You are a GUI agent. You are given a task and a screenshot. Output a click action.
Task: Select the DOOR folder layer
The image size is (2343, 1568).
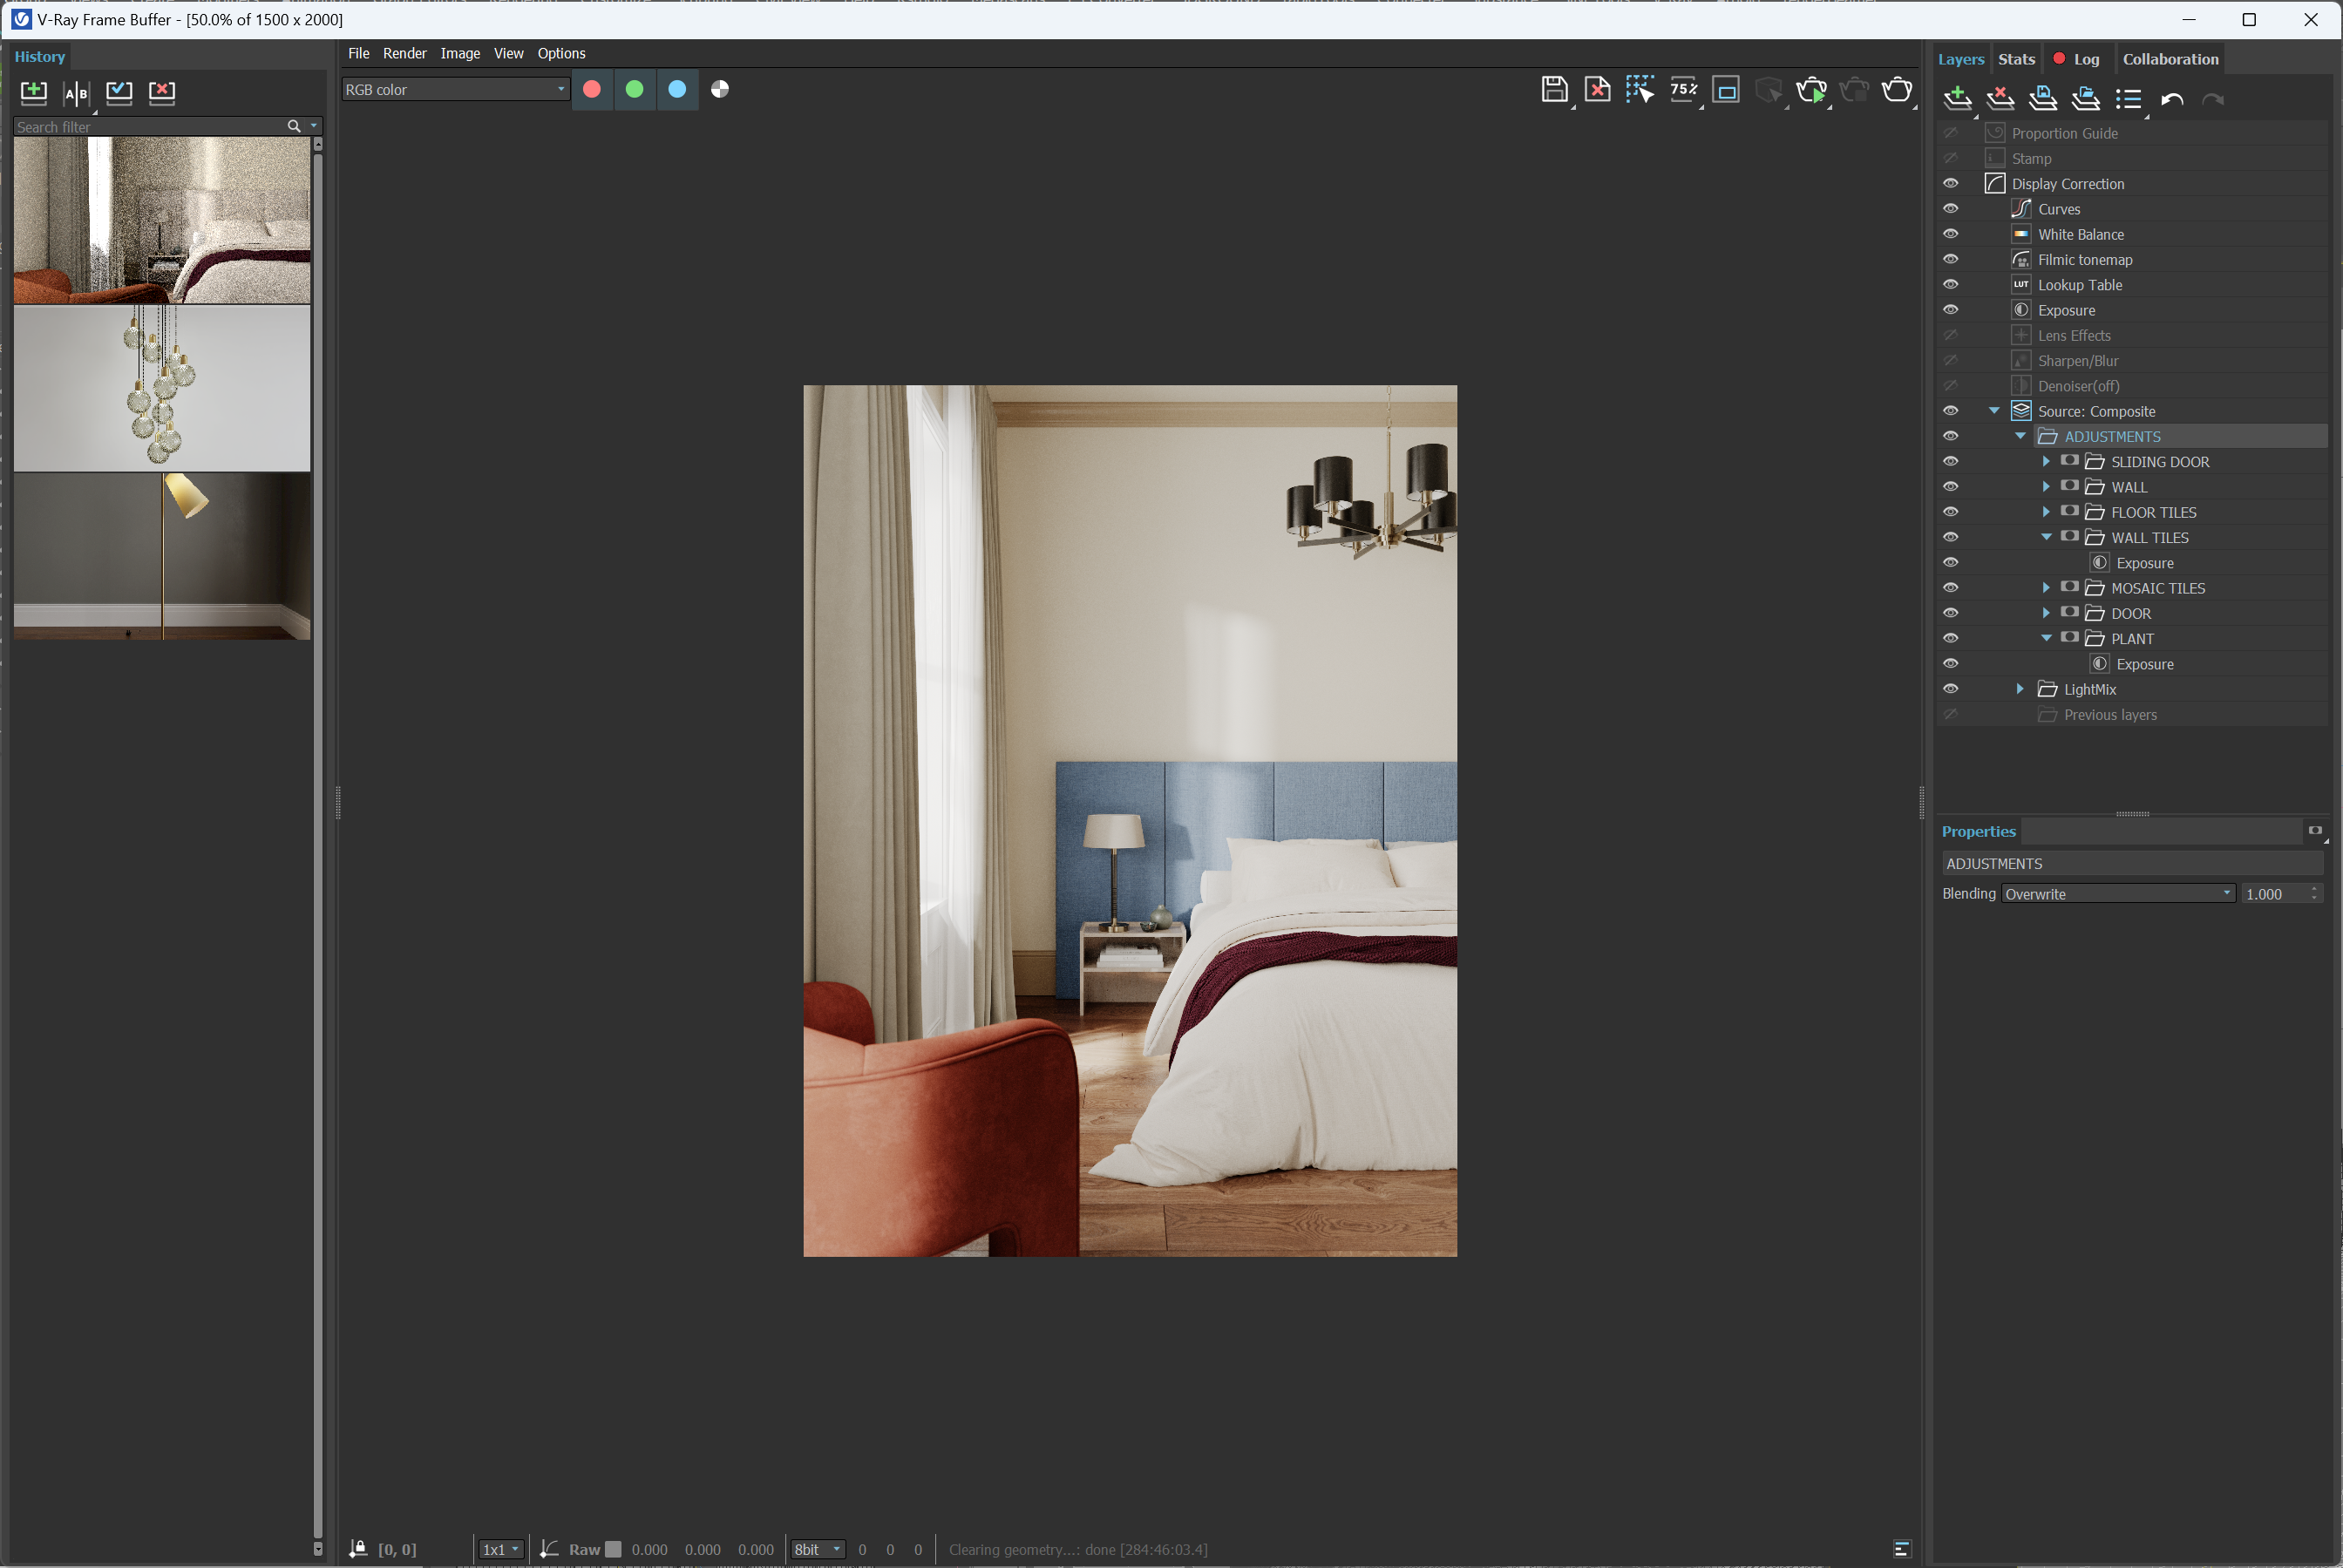[2130, 613]
